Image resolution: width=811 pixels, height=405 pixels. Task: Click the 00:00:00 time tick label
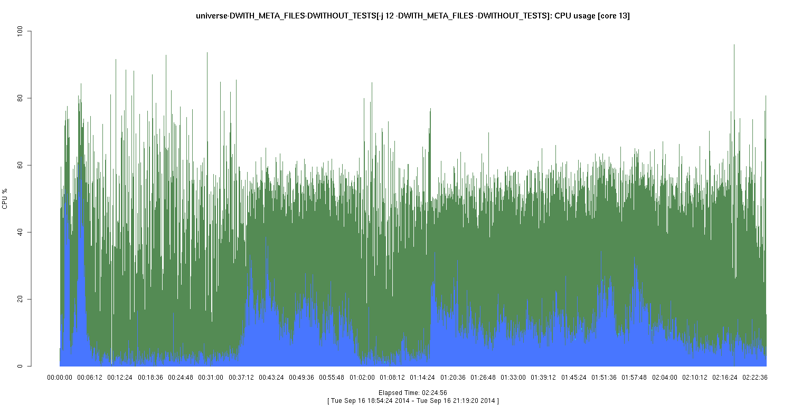point(60,378)
